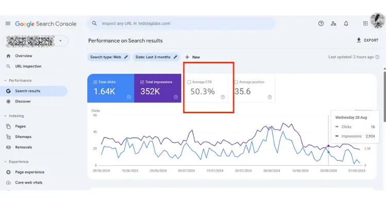Open the users and permissions icon
This screenshot has width=386, height=206.
tap(334, 23)
